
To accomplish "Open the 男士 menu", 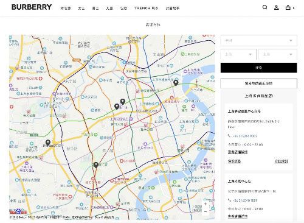I will tap(95, 8).
